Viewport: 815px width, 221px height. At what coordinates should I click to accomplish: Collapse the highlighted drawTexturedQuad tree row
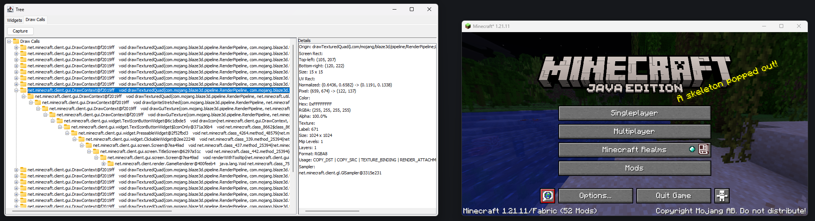[x=16, y=90]
